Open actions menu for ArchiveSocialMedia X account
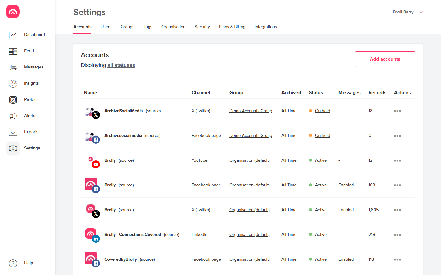441x275 pixels. pyautogui.click(x=398, y=111)
